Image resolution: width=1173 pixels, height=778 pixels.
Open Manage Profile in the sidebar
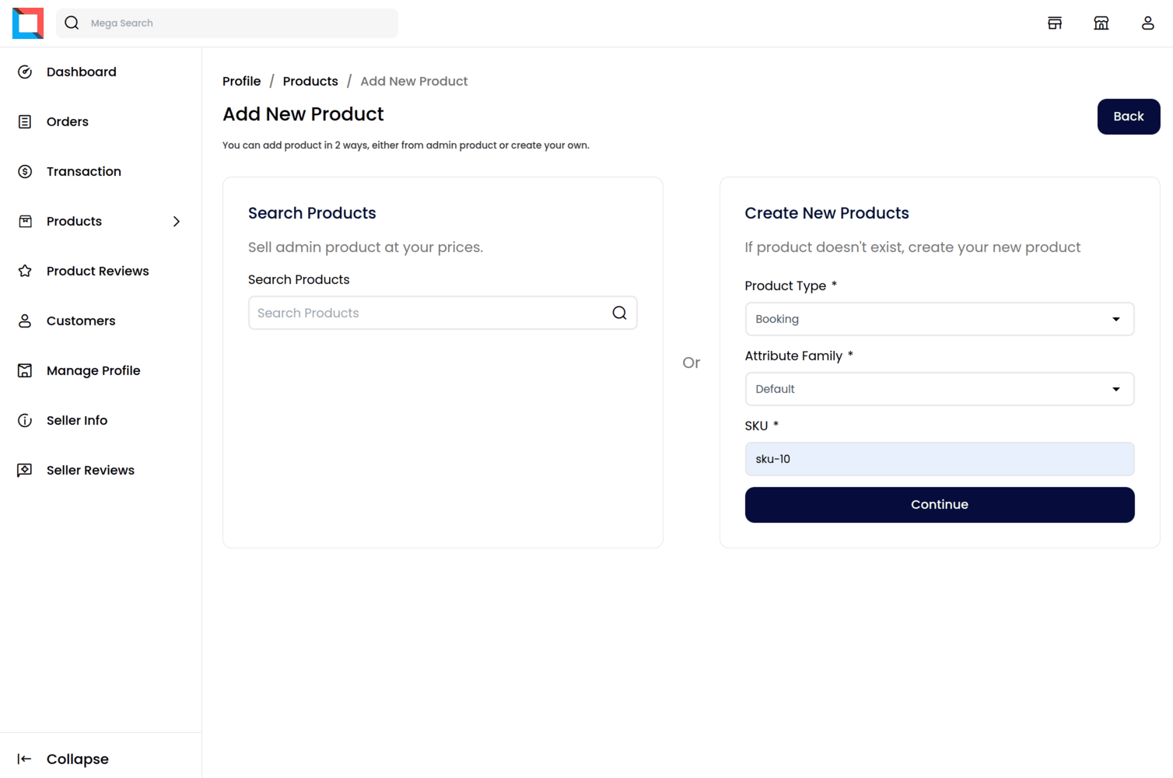tap(93, 370)
